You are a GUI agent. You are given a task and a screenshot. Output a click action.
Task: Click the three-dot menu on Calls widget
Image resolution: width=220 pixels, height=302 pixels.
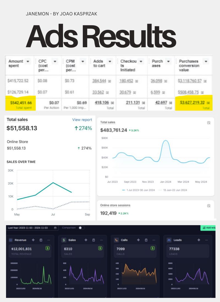(154, 240)
